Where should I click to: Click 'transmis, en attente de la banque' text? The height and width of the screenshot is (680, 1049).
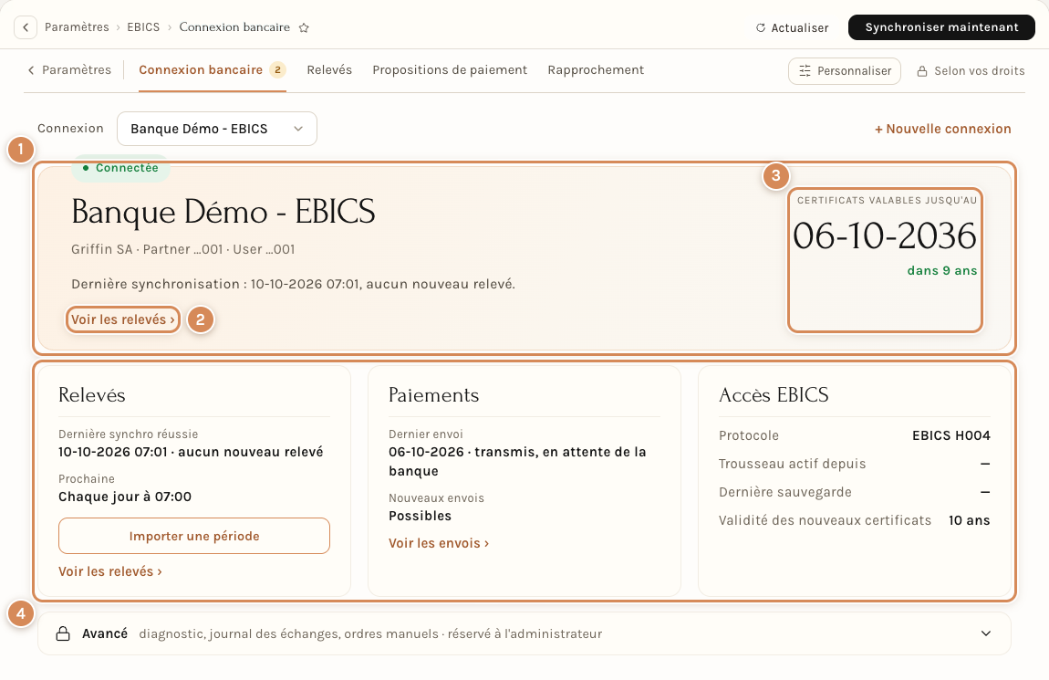pyautogui.click(x=518, y=461)
